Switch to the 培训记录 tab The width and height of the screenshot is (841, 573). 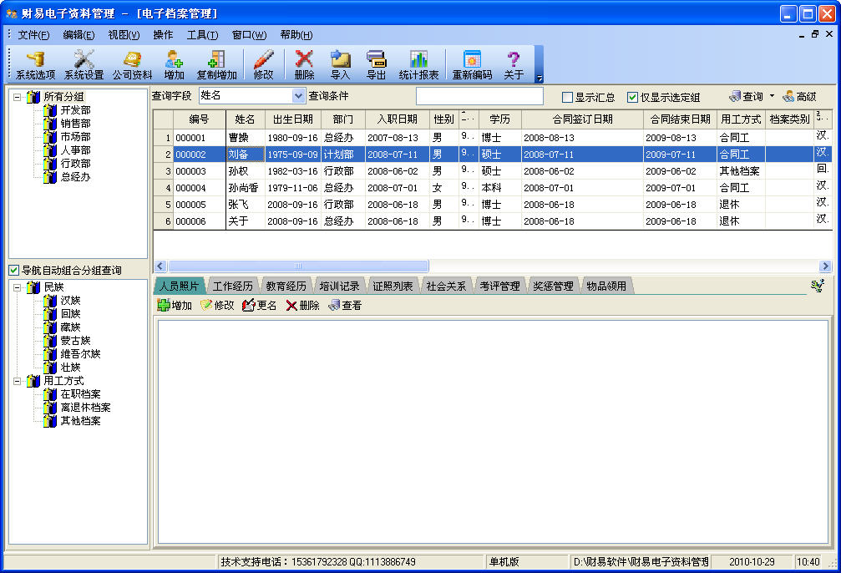339,286
